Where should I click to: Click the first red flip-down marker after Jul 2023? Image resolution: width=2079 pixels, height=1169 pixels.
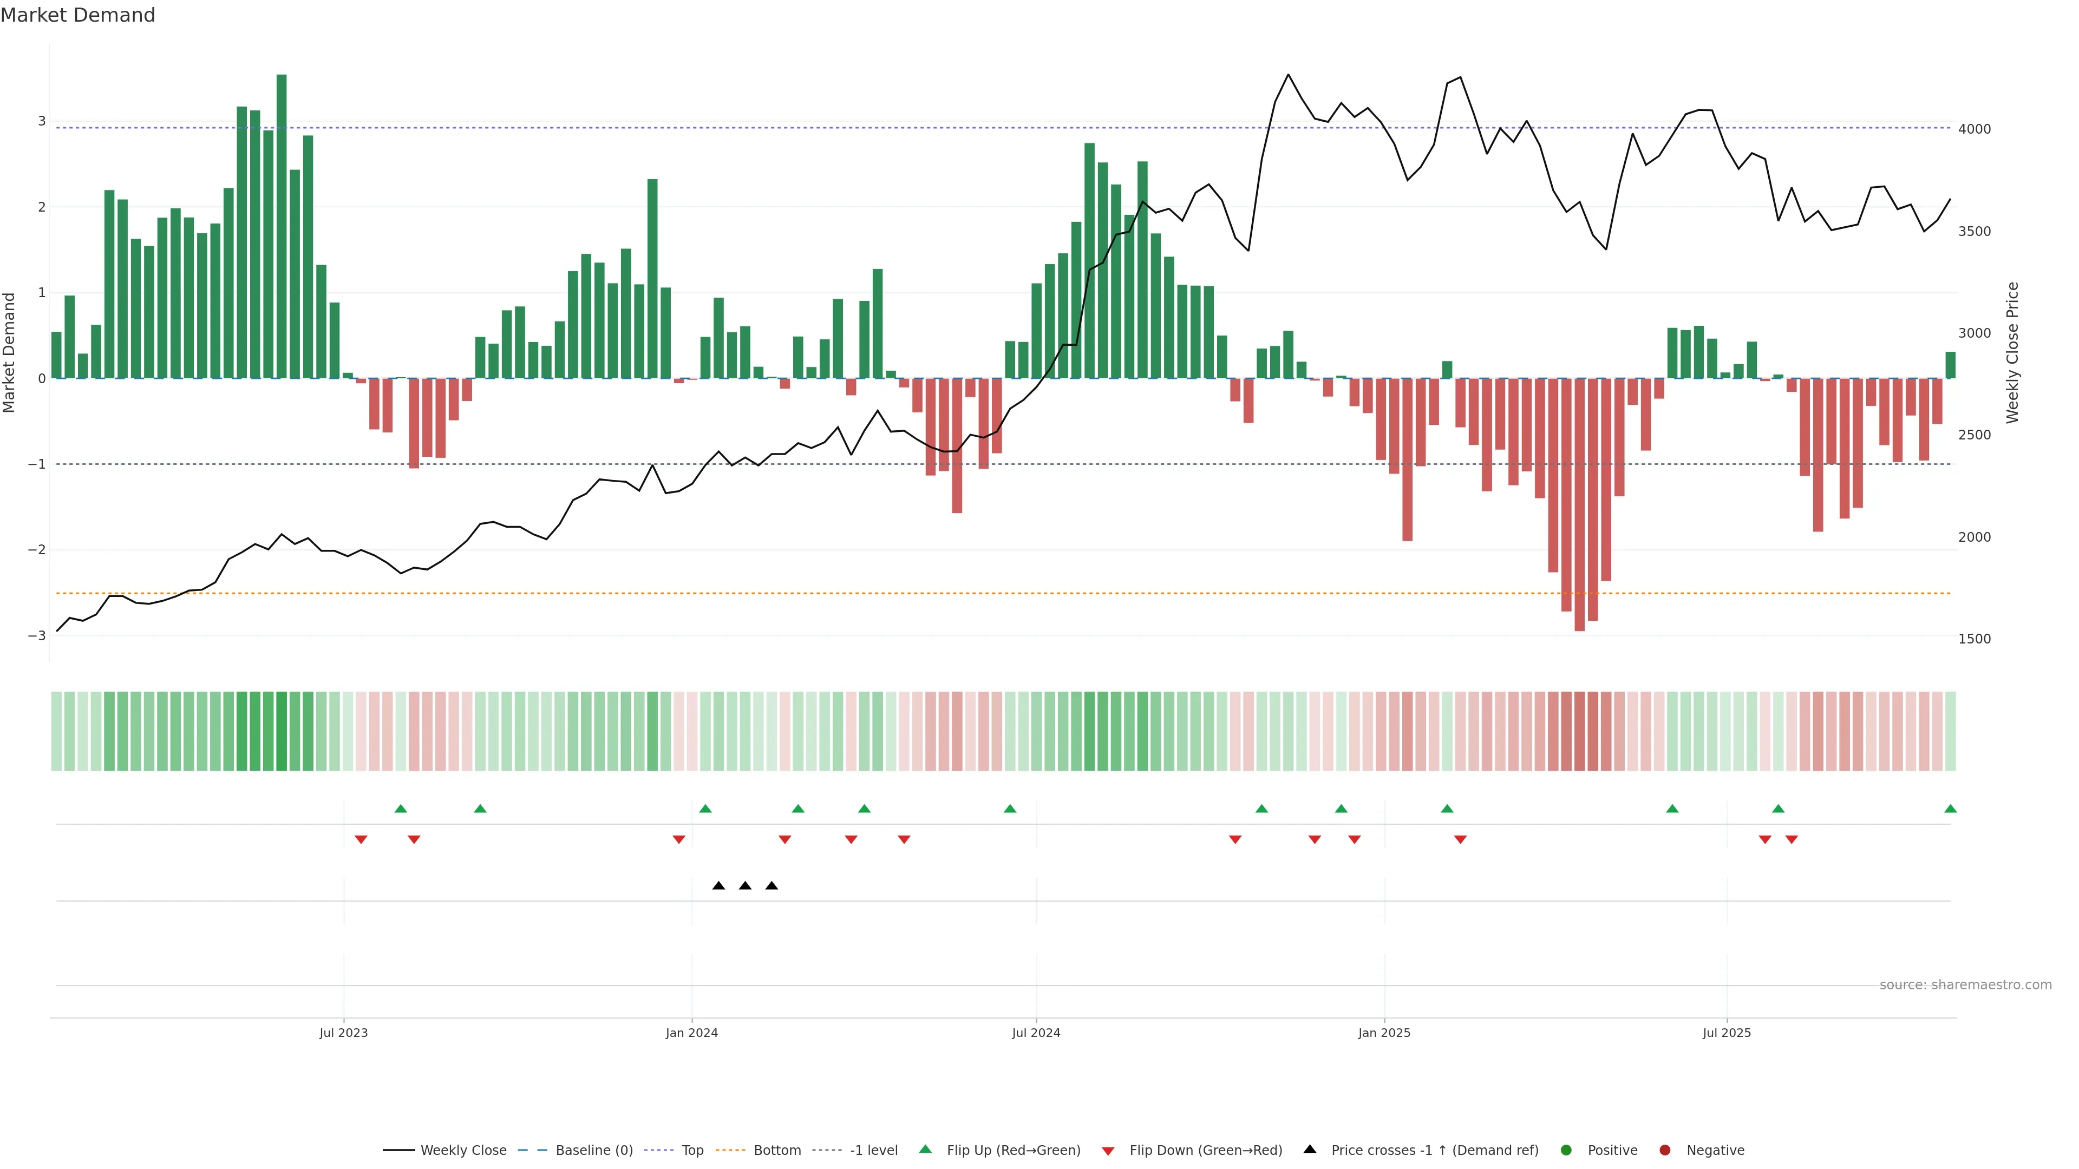coord(361,840)
